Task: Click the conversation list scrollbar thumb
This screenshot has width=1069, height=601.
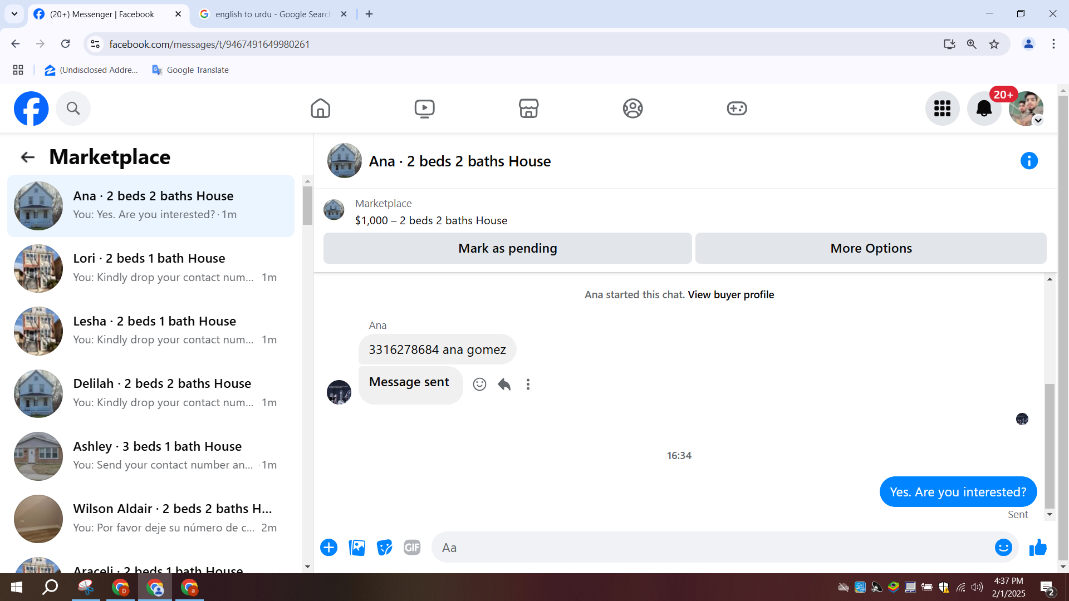Action: pyautogui.click(x=307, y=205)
